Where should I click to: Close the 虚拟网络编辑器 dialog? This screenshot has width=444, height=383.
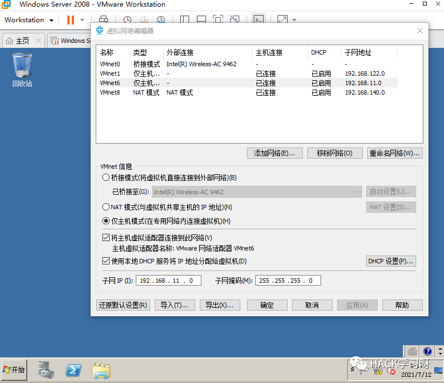420,31
